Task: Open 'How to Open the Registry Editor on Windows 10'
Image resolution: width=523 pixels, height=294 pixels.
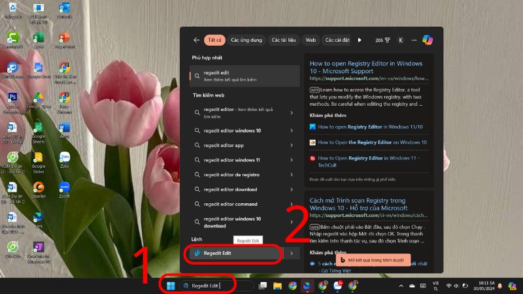Action: point(372,142)
